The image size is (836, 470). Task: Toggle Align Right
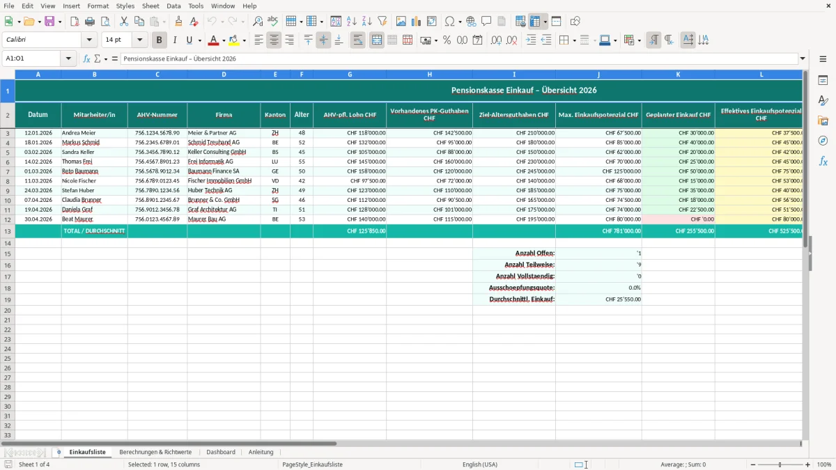click(x=289, y=40)
